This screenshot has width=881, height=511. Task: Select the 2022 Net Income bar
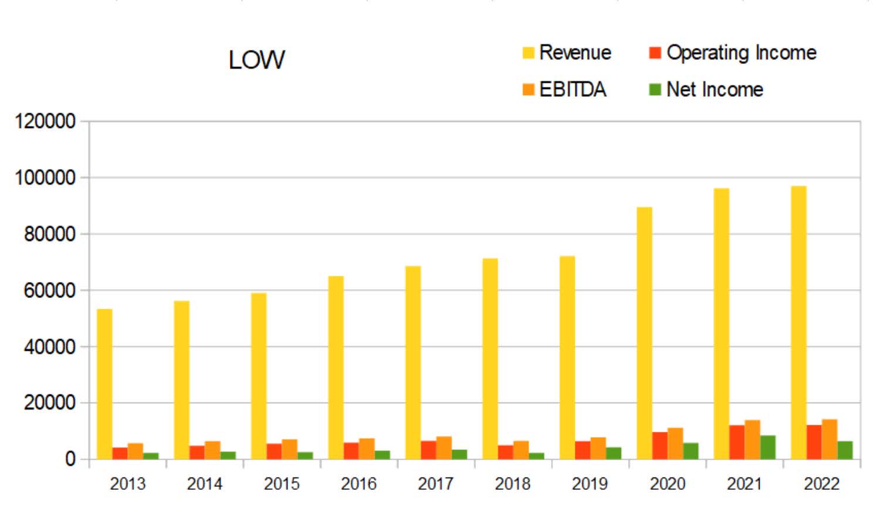pos(845,450)
